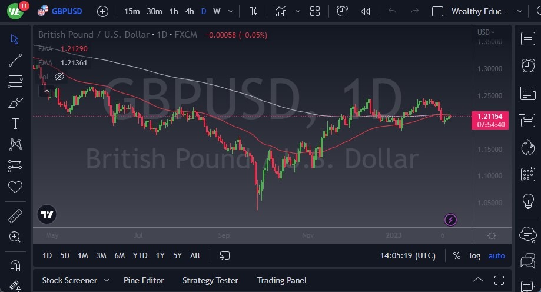Toggle the percent scale option
Image resolution: width=541 pixels, height=292 pixels.
(457, 255)
